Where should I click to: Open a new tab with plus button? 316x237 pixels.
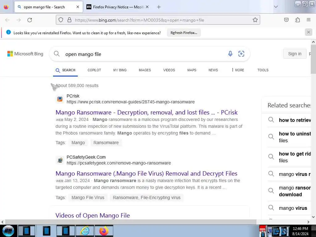click(159, 7)
